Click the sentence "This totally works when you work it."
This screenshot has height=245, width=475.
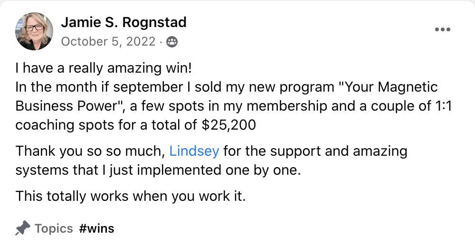(130, 196)
